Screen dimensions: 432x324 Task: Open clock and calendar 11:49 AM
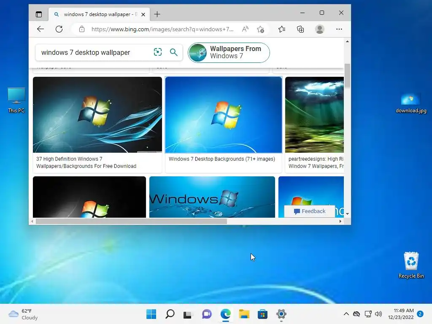coord(401,314)
